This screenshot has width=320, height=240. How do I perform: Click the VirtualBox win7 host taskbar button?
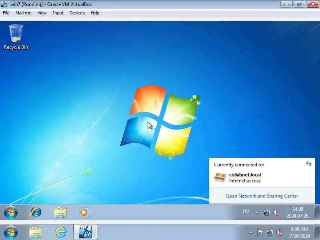click(85, 232)
